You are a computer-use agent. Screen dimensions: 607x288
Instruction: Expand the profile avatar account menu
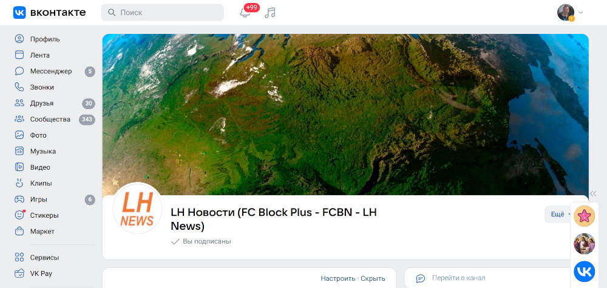coord(570,12)
